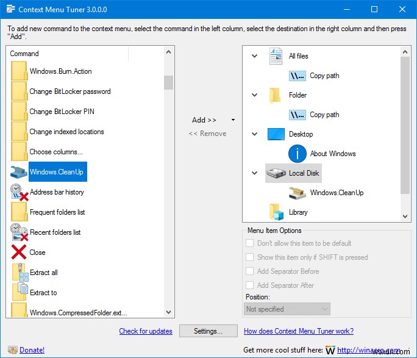Screen dimensions: 417x358
Task: Click the Windows.Burn.Action folder icon
Action: coord(19,71)
